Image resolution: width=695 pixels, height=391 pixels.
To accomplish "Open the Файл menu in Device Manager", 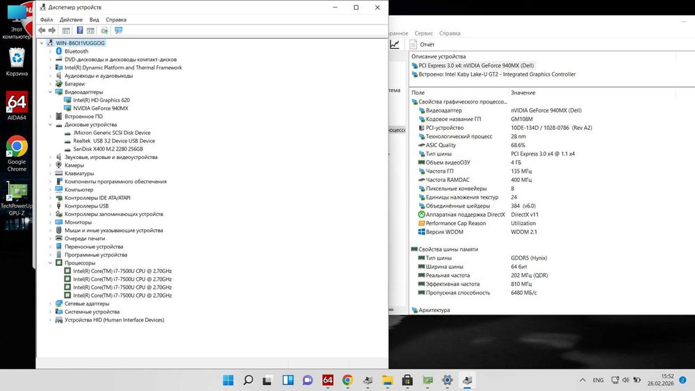I will (46, 19).
